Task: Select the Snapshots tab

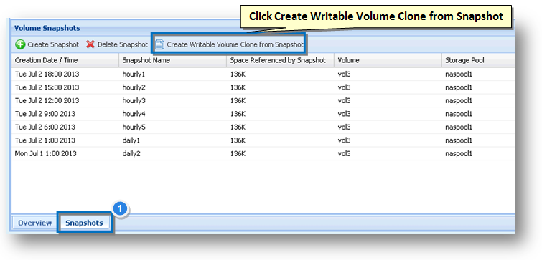Action: pos(84,223)
